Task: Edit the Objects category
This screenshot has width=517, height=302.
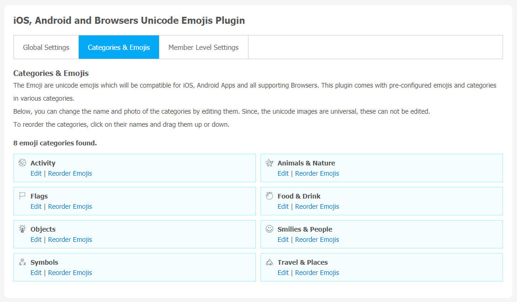Action: click(36, 240)
